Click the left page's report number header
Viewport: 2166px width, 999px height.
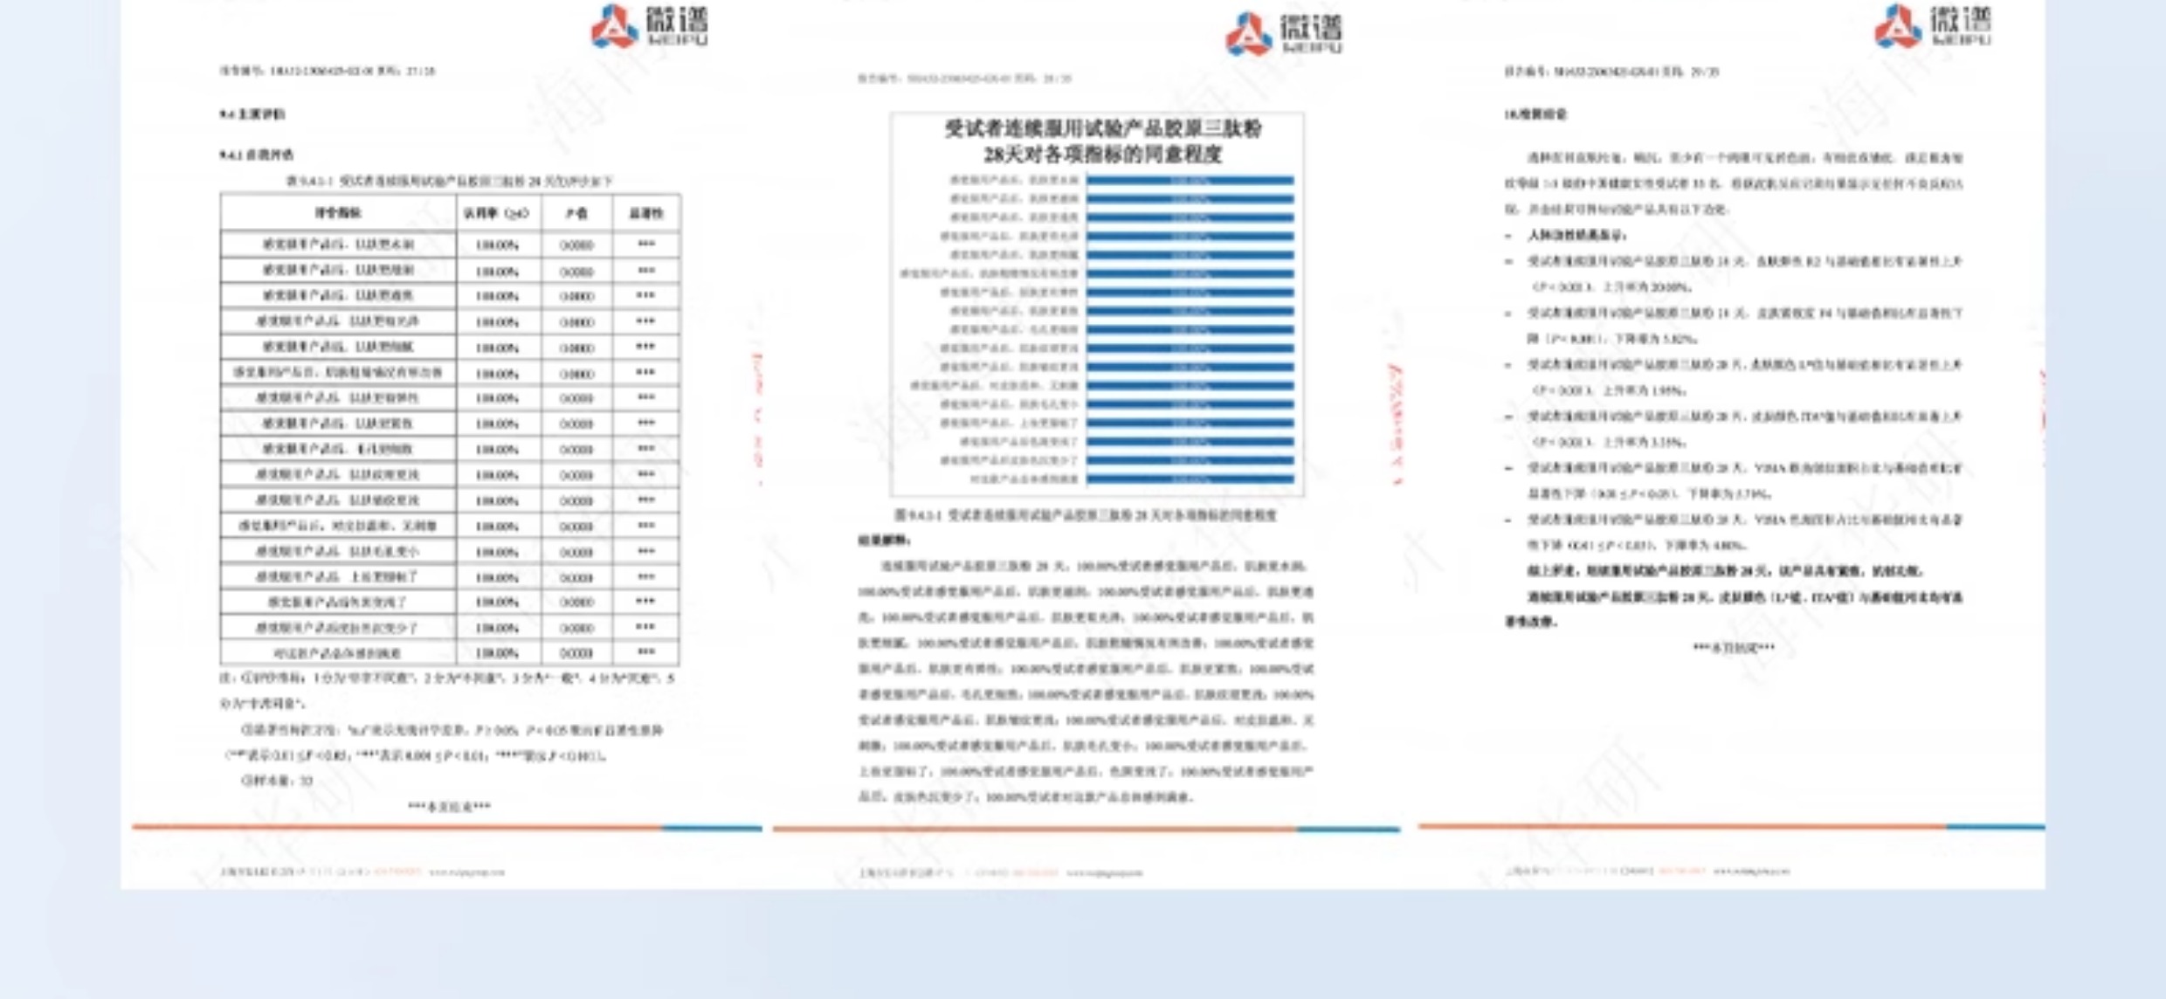click(327, 71)
